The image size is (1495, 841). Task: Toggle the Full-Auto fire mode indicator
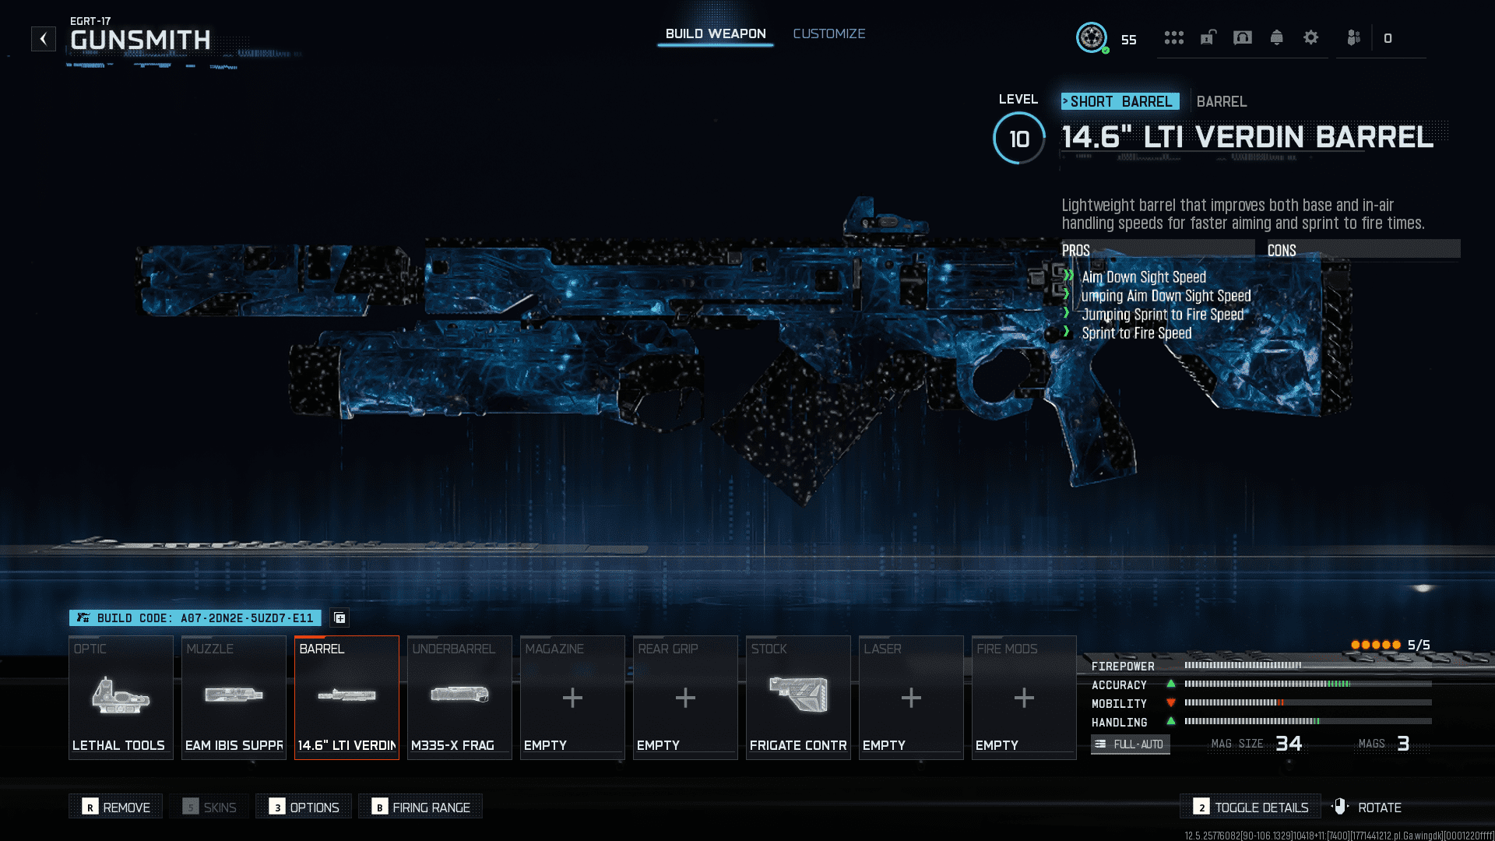tap(1130, 744)
